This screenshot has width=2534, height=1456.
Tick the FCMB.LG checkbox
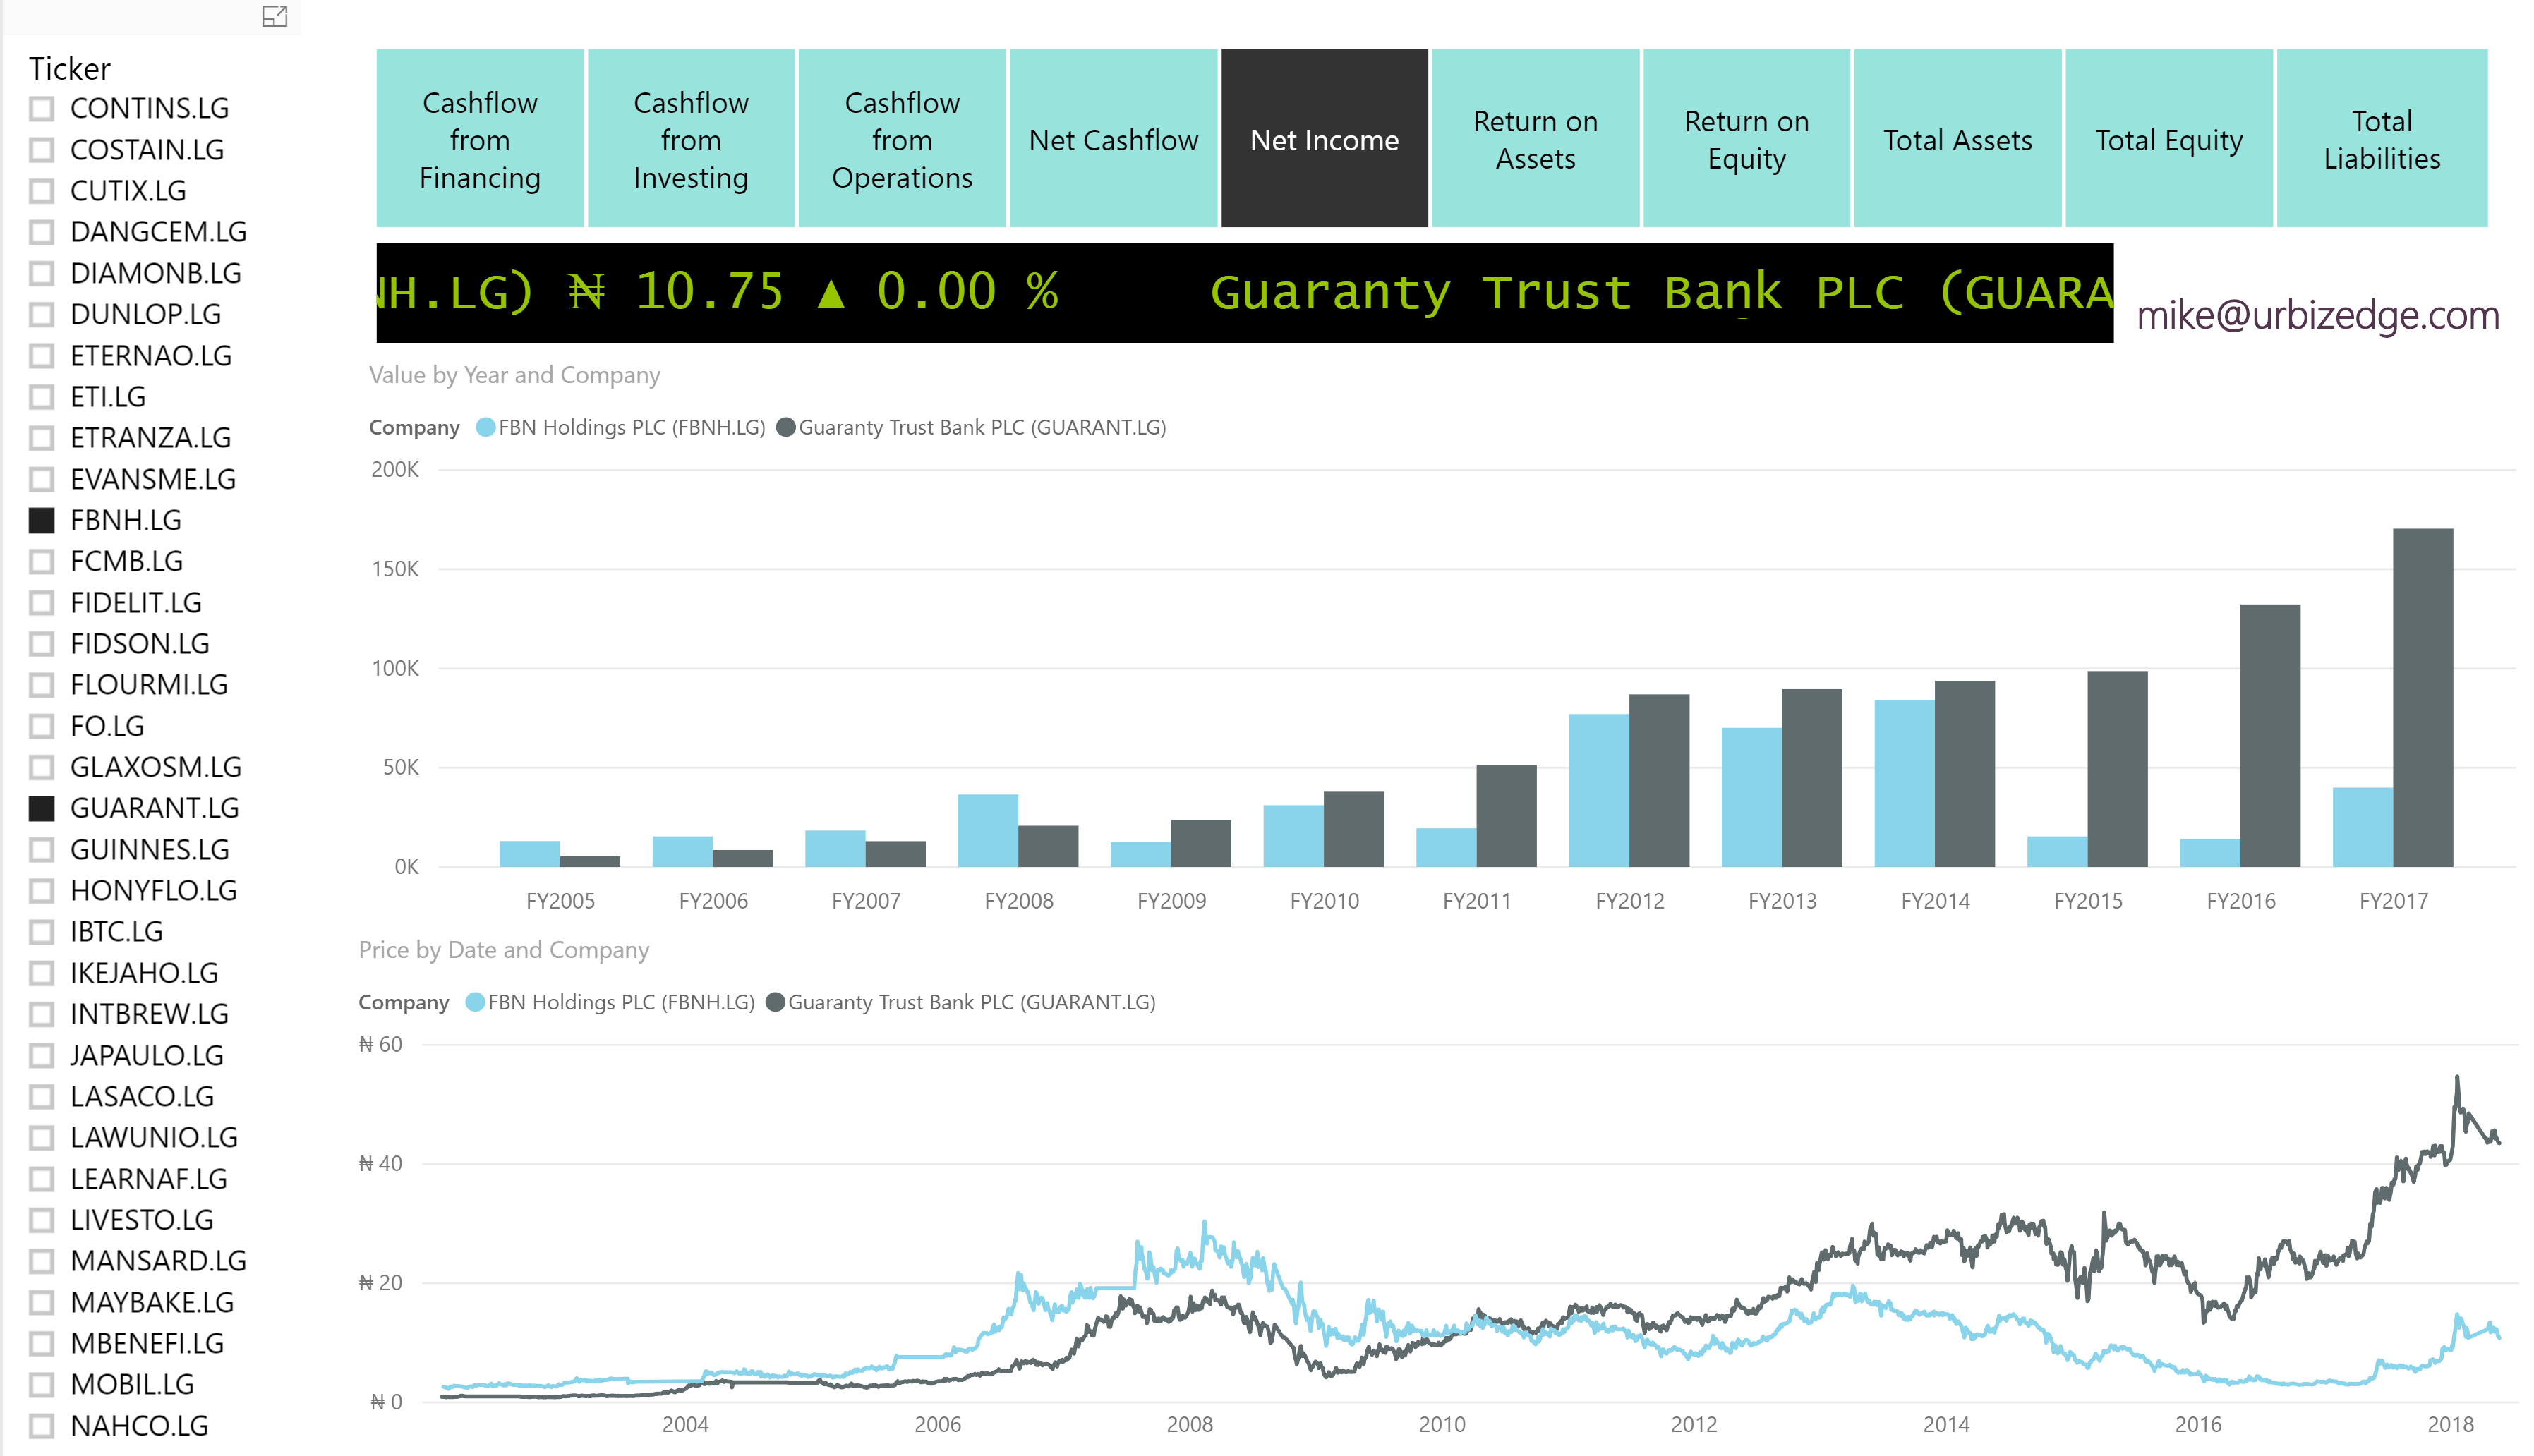[42, 561]
